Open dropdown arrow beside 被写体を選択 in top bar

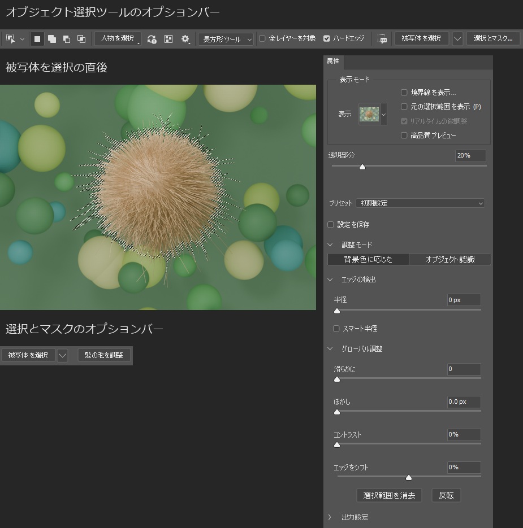coord(457,38)
